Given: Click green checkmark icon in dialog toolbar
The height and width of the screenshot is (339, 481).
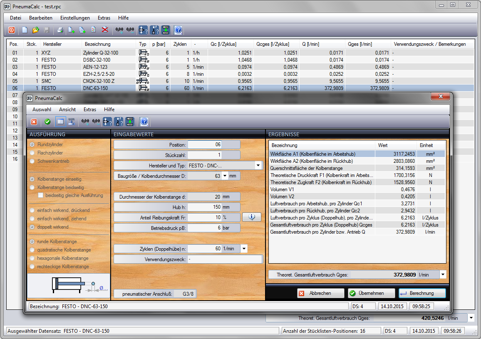Looking at the screenshot, I should tap(47, 122).
